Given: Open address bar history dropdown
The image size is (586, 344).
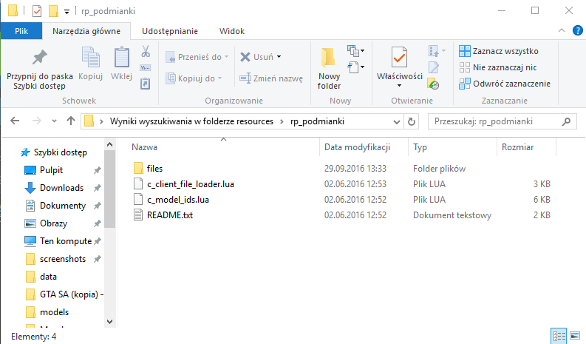Looking at the screenshot, I should point(397,121).
